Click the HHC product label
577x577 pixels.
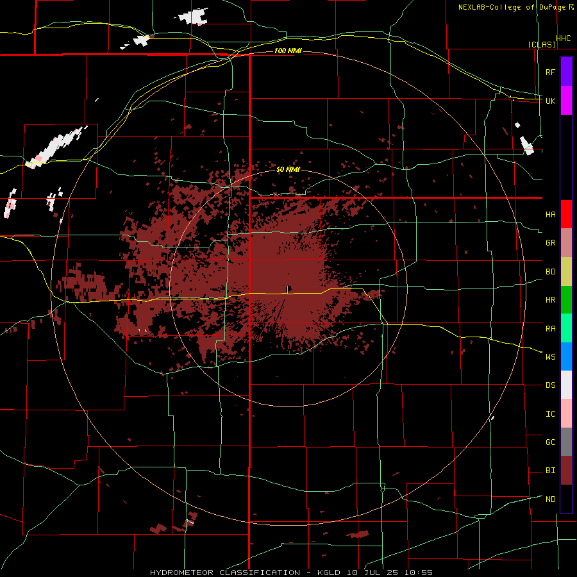564,38
